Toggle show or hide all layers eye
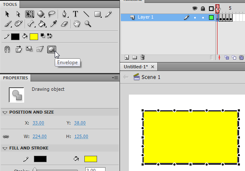This screenshot has height=171, width=245. pyautogui.click(x=195, y=8)
